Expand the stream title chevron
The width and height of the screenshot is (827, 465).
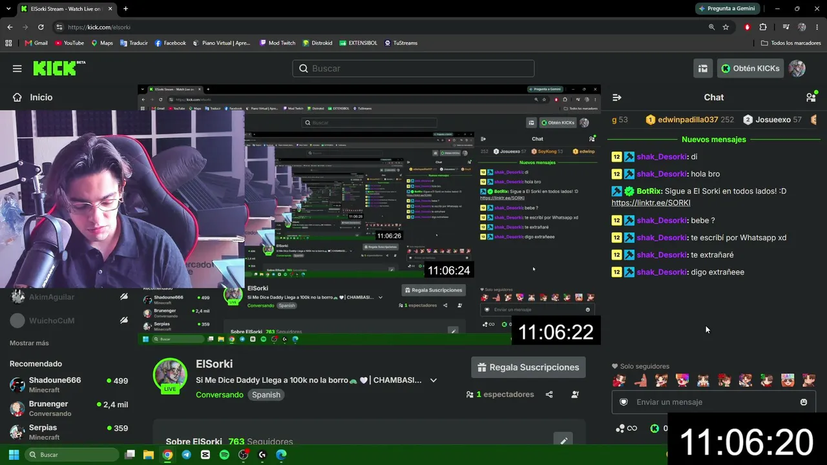point(434,380)
